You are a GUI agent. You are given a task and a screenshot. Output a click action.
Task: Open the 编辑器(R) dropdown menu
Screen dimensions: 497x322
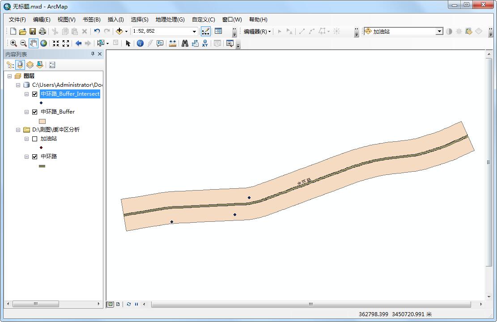pyautogui.click(x=257, y=31)
